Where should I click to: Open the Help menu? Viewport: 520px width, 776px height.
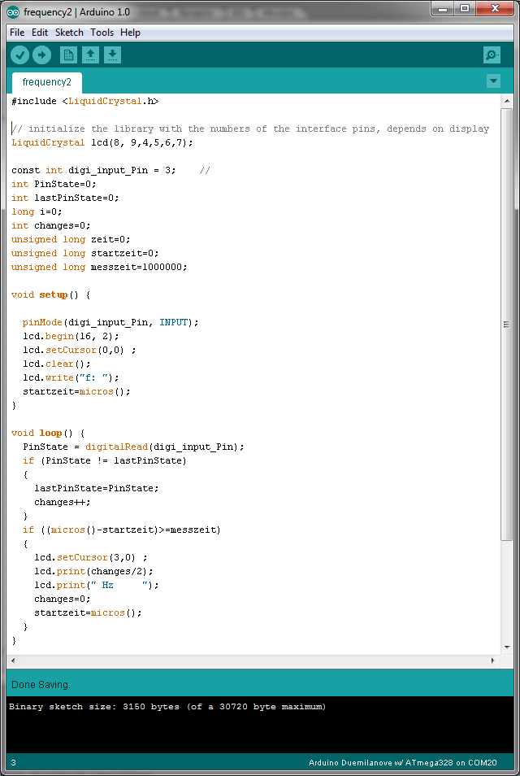pyautogui.click(x=131, y=33)
